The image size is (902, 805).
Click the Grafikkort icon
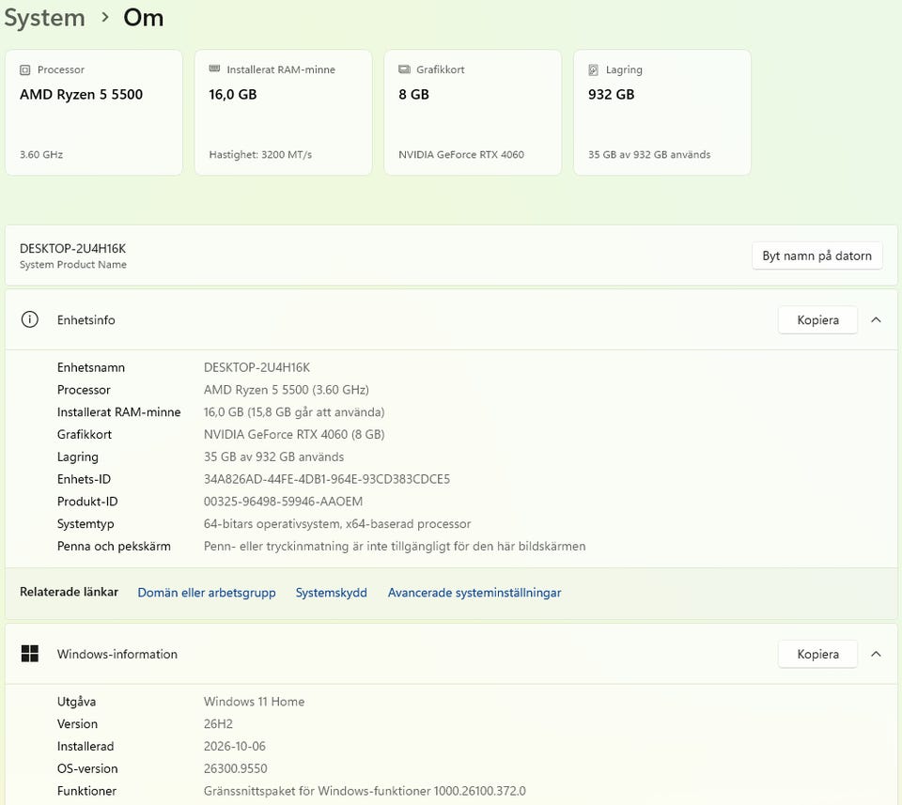point(404,70)
